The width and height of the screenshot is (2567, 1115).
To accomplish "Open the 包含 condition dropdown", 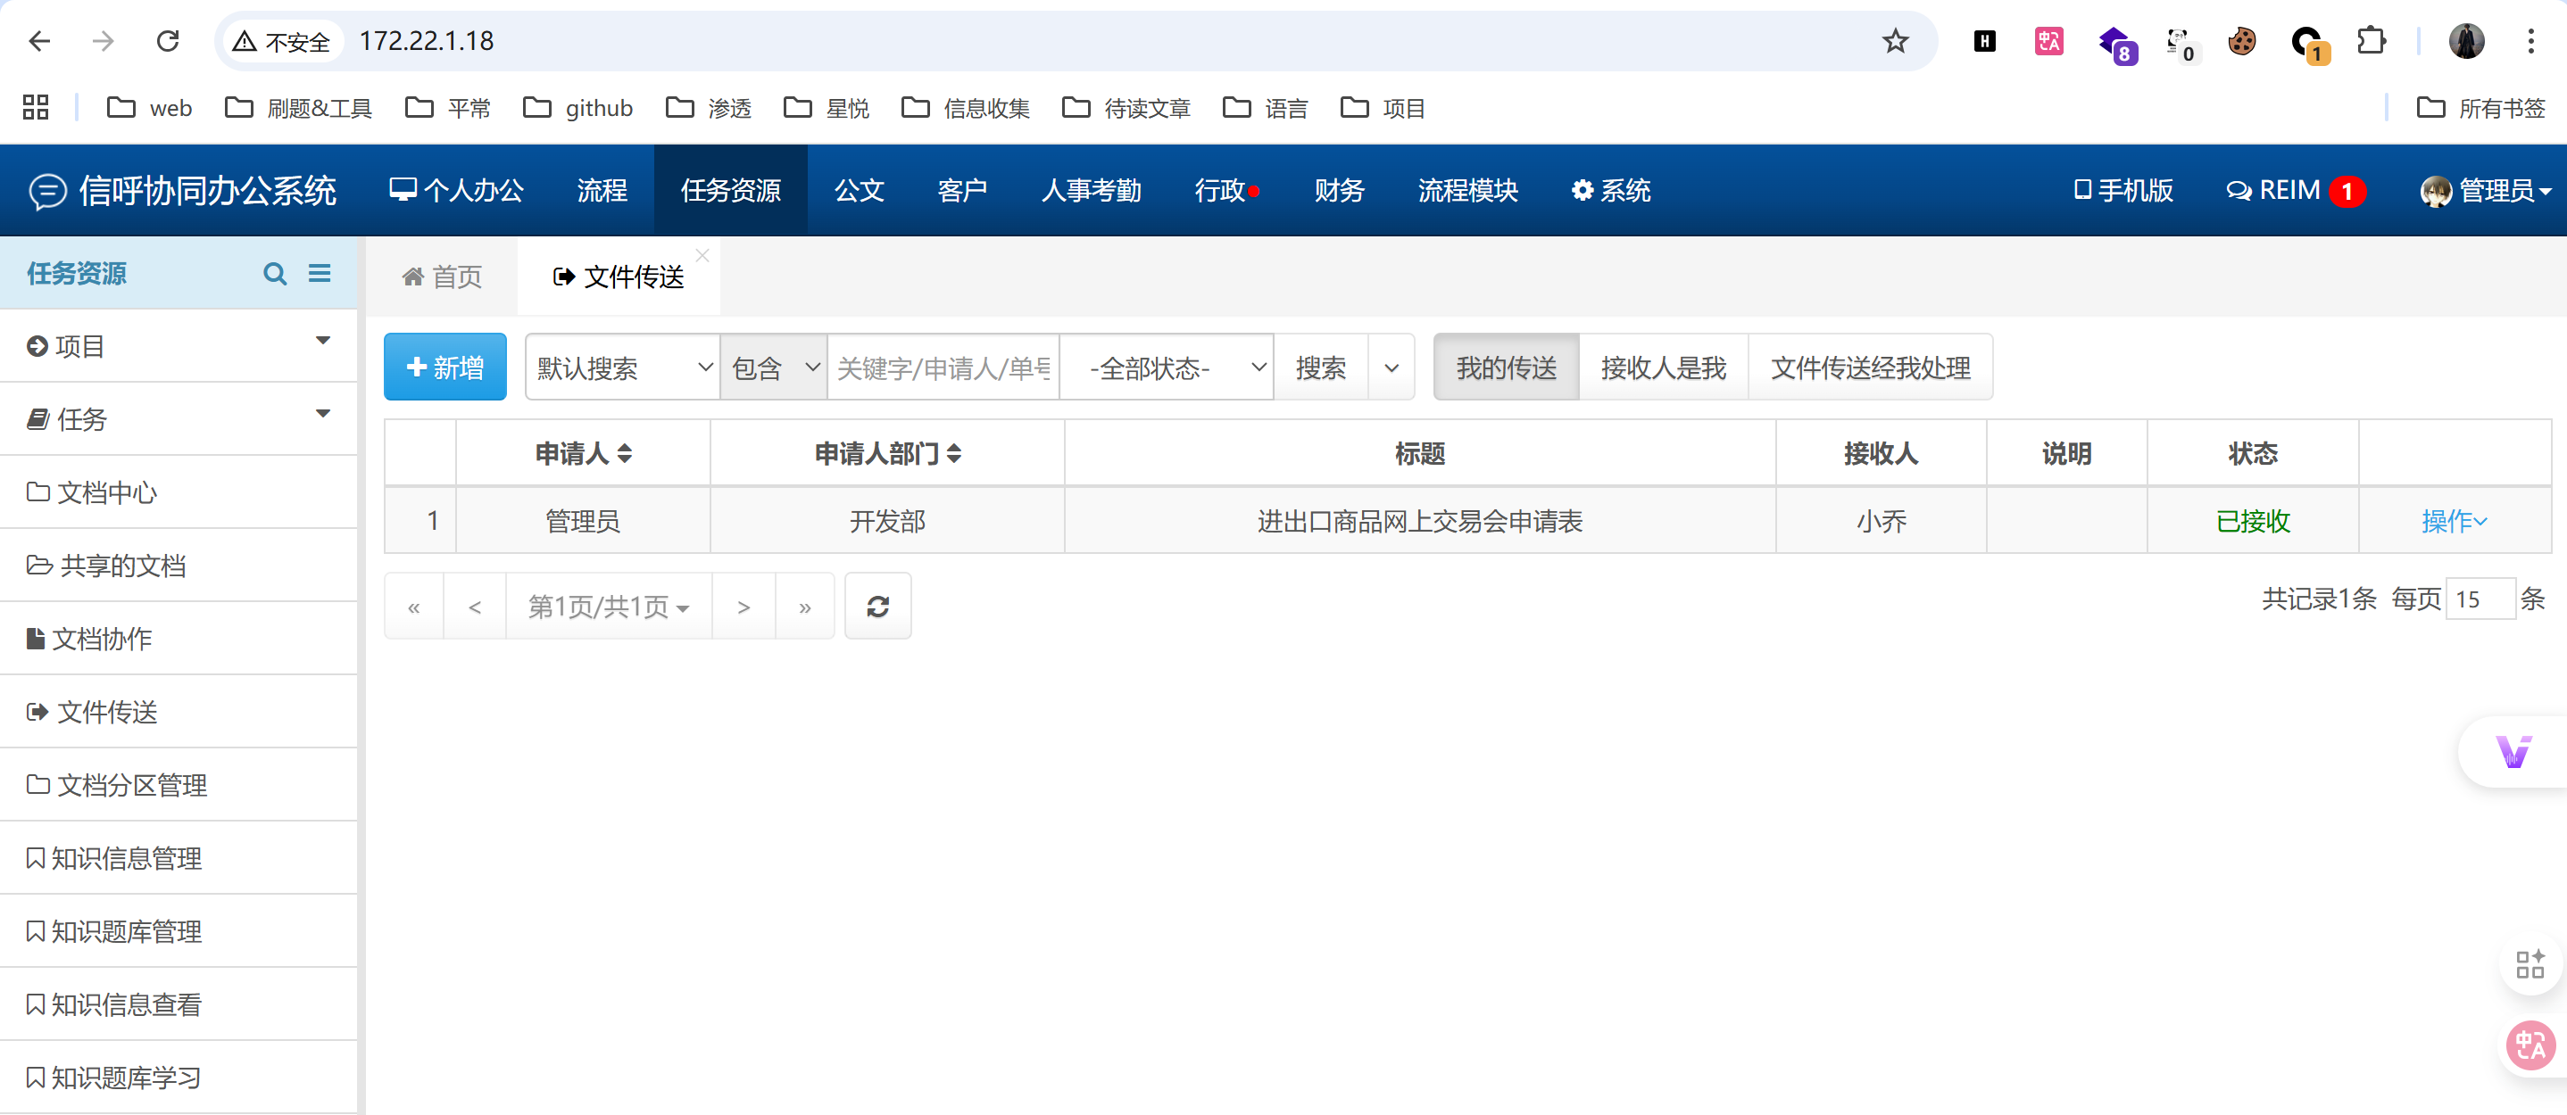I will pyautogui.click(x=774, y=368).
